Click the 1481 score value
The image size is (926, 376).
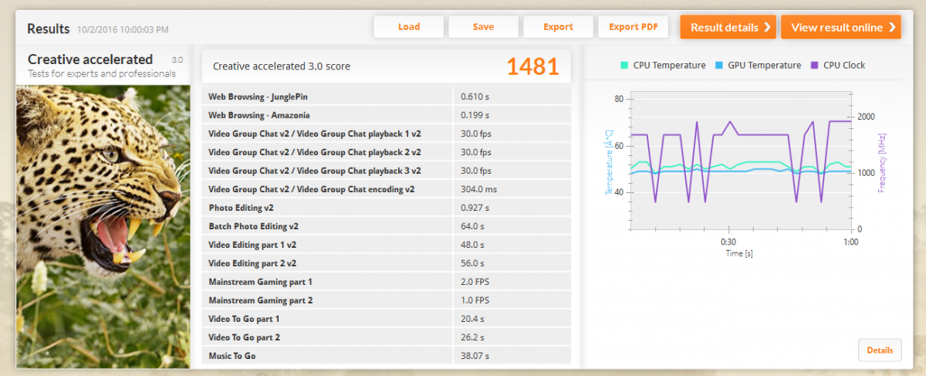click(532, 66)
